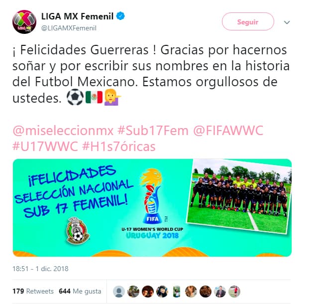The image size is (309, 305).
Task: Open the 18:51 - 1 dic. 2018 timestamp
Action: click(40, 269)
